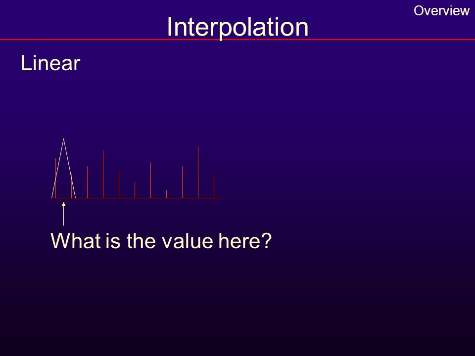The height and width of the screenshot is (356, 475).
Task: Click the first orange sample bar inside triangle
Action: [56, 178]
